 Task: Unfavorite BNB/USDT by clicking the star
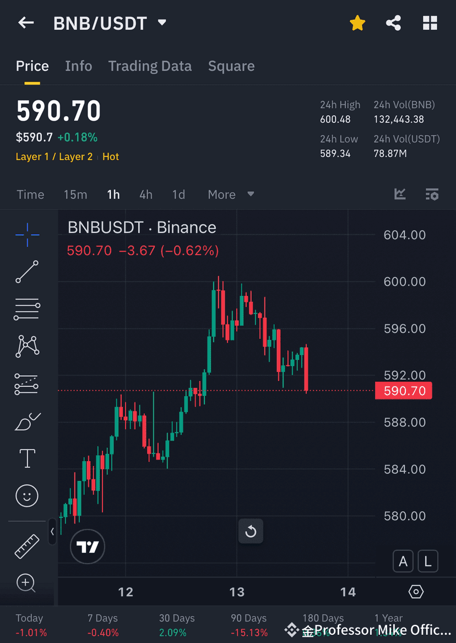coord(357,23)
